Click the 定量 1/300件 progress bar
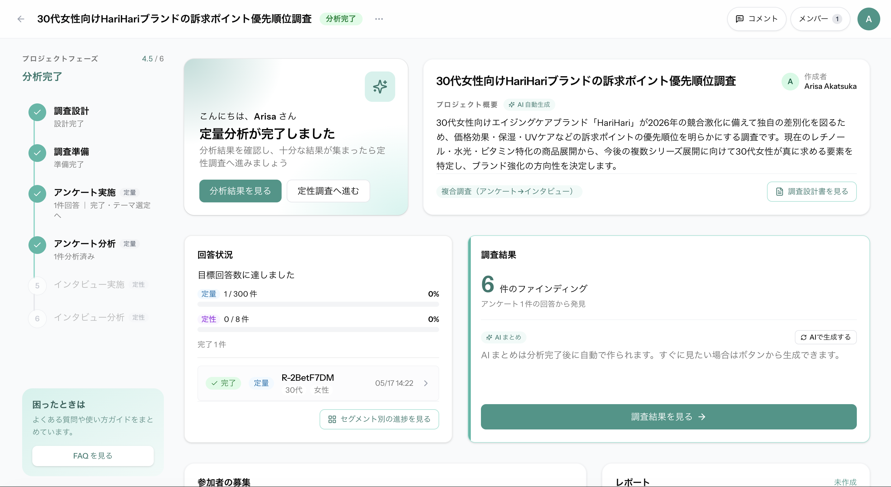 (x=318, y=304)
